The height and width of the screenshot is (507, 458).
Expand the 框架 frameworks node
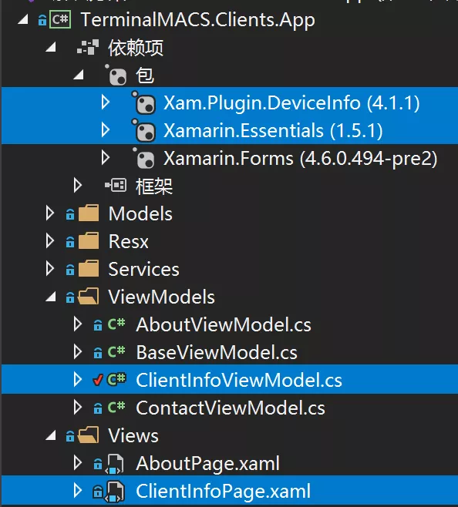click(x=77, y=185)
